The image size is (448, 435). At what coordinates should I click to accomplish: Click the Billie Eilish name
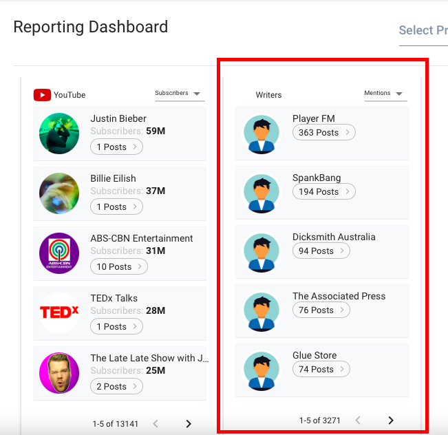(113, 178)
